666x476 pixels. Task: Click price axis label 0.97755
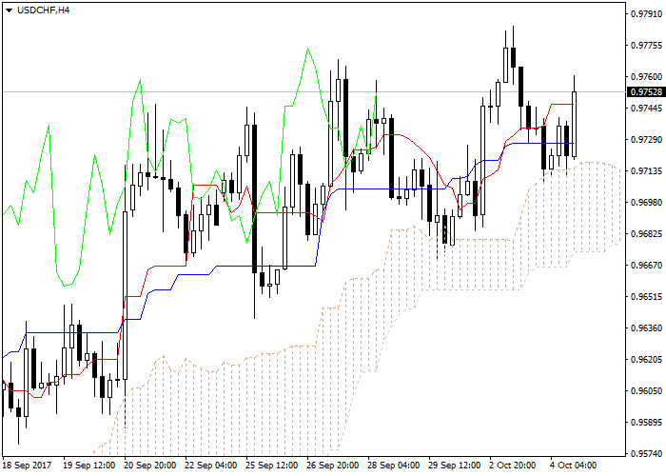[646, 46]
